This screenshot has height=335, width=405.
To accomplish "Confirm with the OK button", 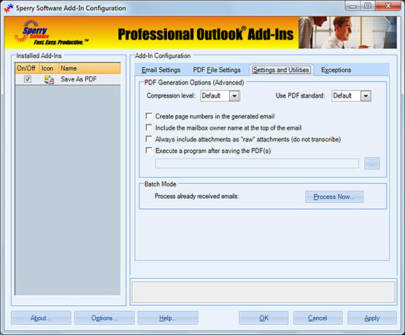I will pyautogui.click(x=263, y=318).
